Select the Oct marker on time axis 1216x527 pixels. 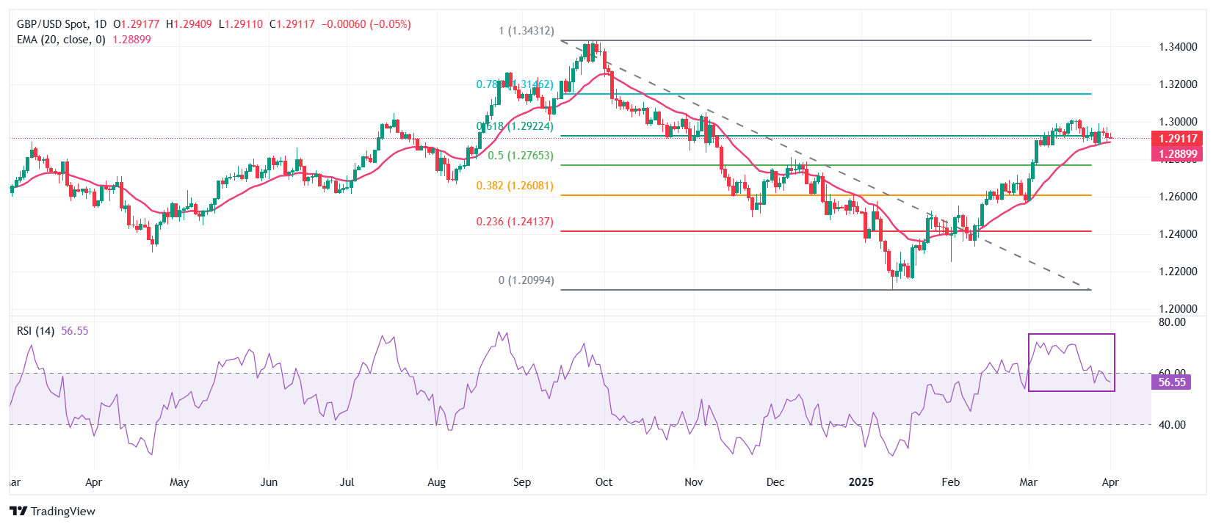[604, 482]
